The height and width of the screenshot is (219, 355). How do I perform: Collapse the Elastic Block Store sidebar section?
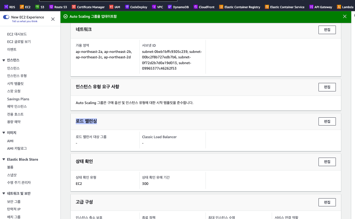pyautogui.click(x=4, y=160)
